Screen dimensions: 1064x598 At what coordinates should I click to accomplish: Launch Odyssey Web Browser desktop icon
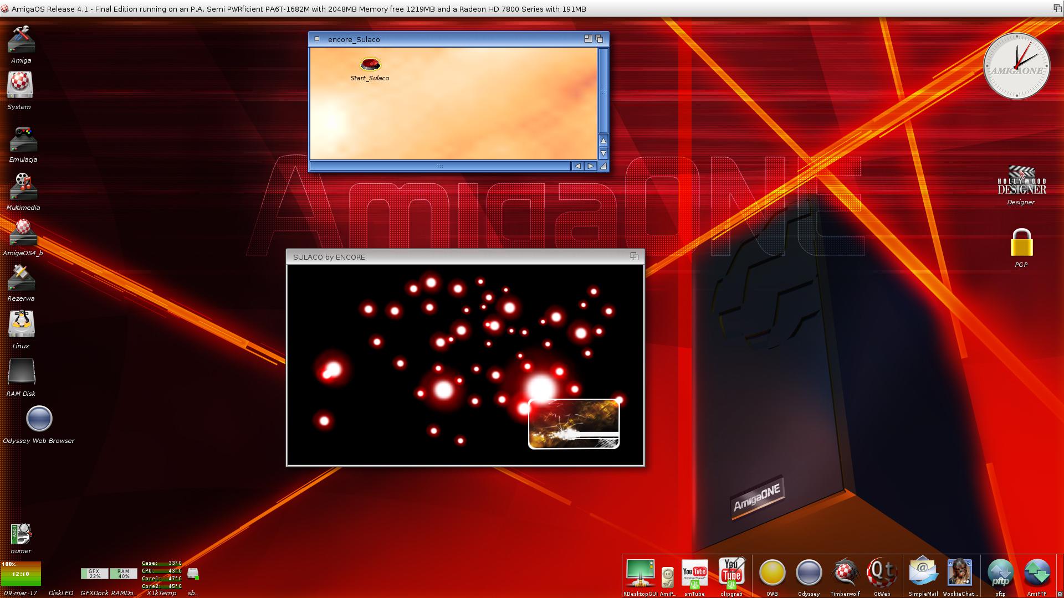(x=39, y=419)
